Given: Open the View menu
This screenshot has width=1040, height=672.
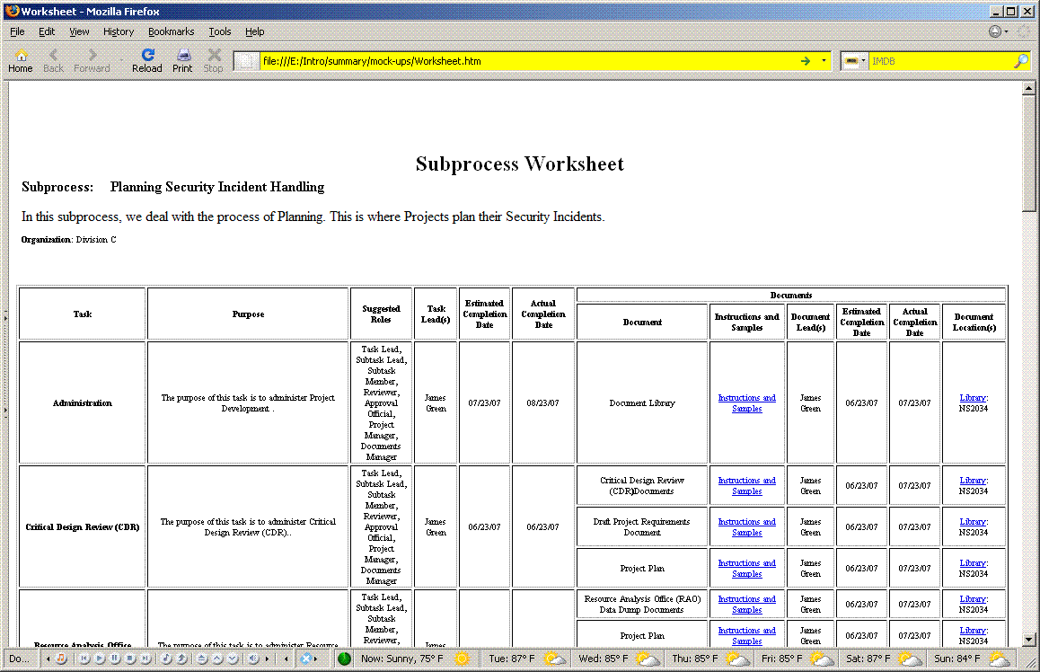Looking at the screenshot, I should (79, 31).
